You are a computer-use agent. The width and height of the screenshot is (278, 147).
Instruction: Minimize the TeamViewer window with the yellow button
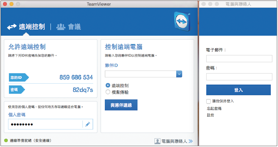click(12, 4)
